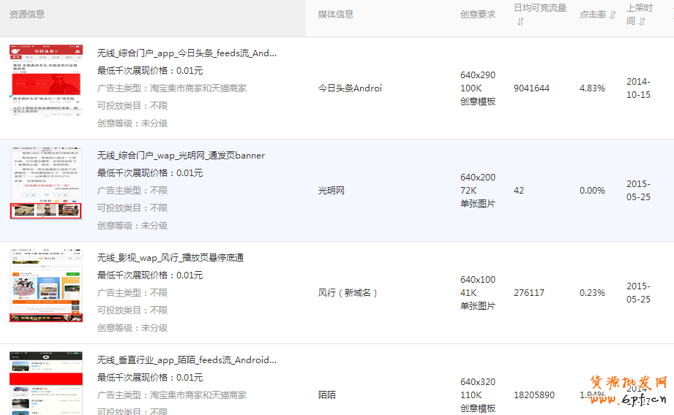Select the 风行（新域名）media name
Image resolution: width=674 pixels, height=415 pixels.
pos(348,293)
